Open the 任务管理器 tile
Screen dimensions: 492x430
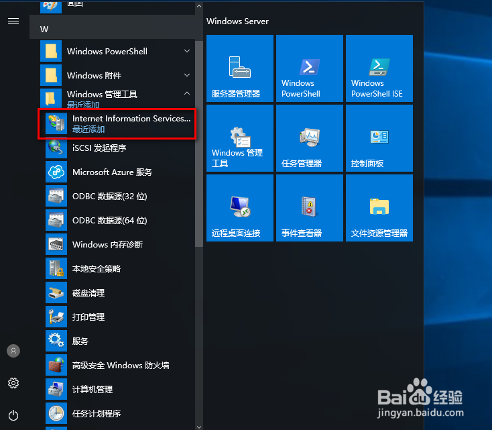tap(310, 138)
